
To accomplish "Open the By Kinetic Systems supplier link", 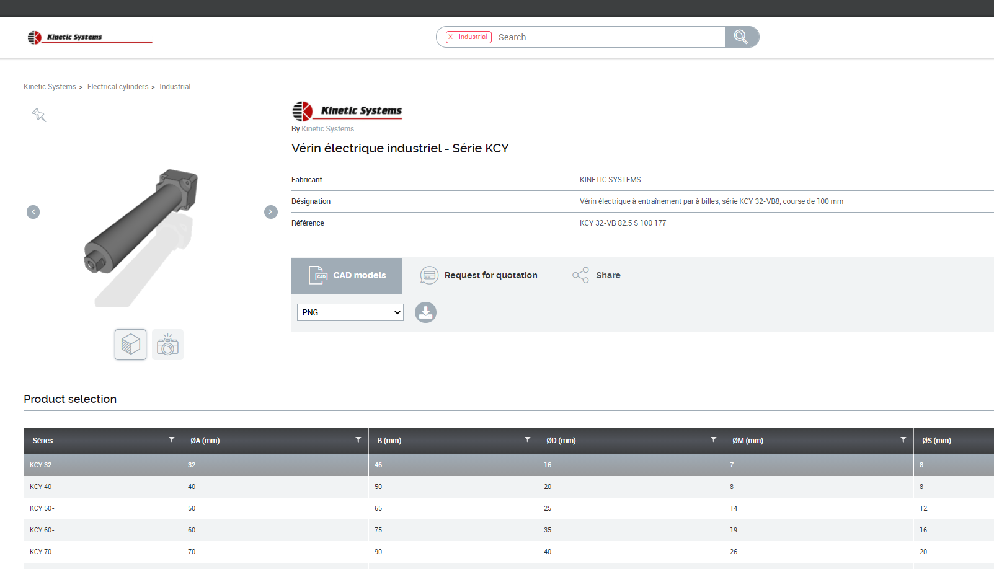I will tap(327, 129).
